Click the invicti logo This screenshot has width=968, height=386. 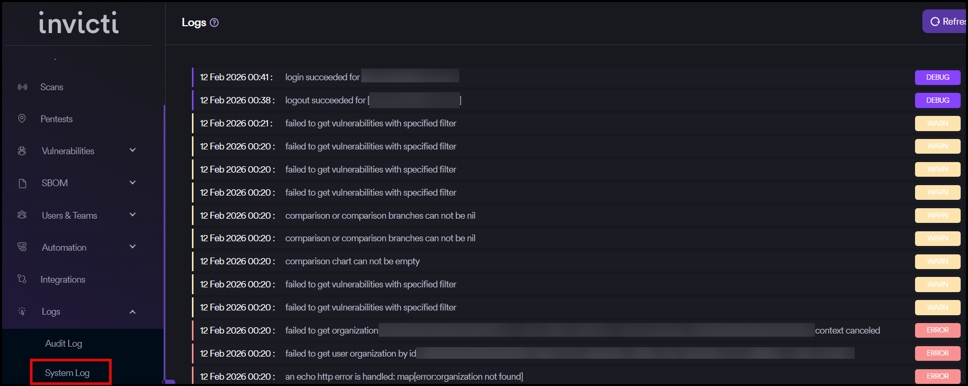click(79, 23)
